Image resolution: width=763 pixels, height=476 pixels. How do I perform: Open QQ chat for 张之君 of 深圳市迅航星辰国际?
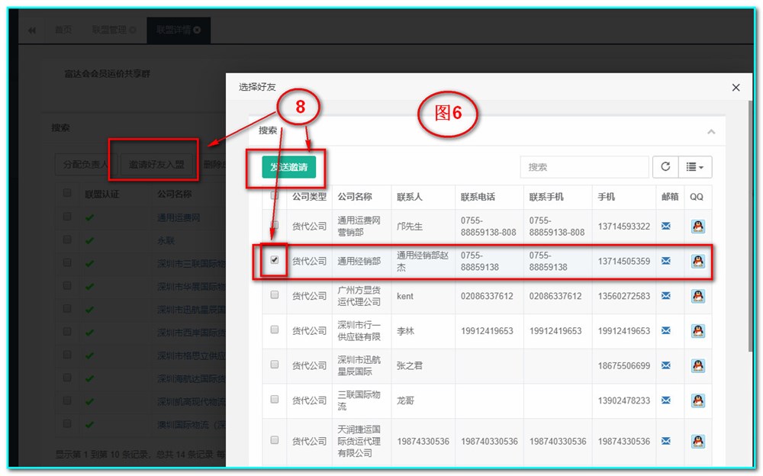tap(698, 365)
